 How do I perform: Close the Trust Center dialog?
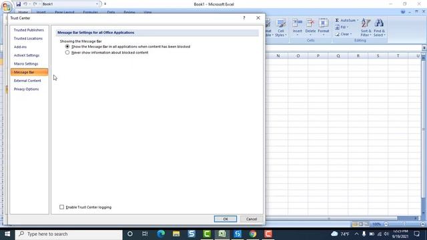[x=258, y=18]
